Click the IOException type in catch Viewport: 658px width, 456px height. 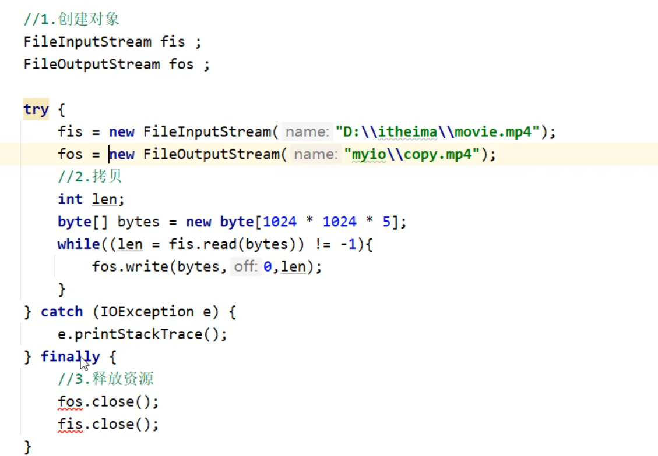click(147, 312)
